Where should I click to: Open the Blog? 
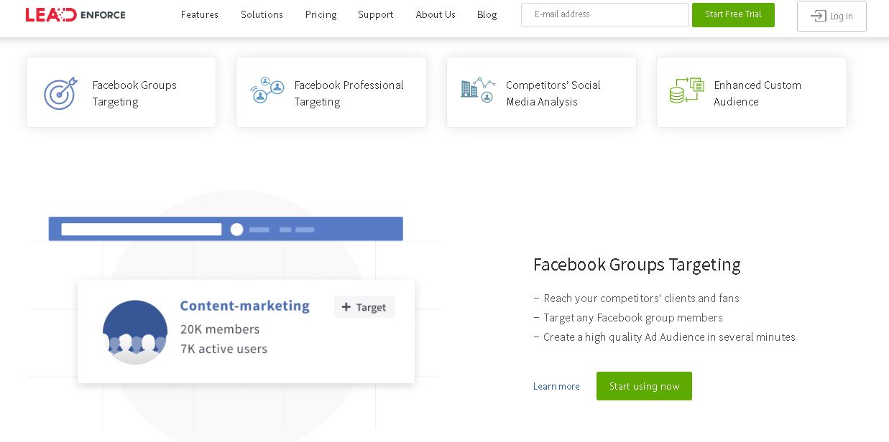click(487, 14)
